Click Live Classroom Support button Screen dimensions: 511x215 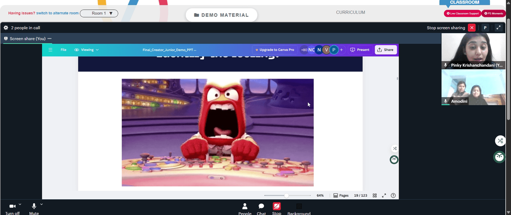tap(462, 13)
